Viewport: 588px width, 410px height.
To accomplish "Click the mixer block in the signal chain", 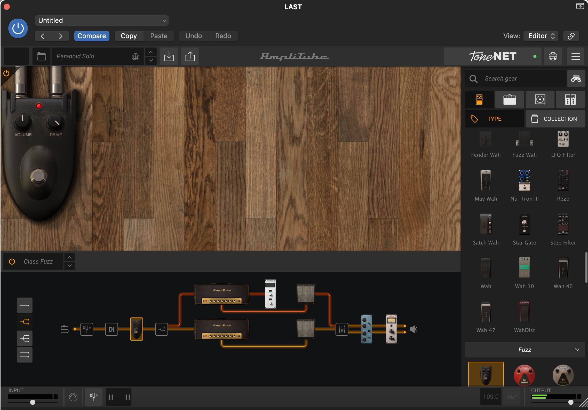I will pos(342,329).
